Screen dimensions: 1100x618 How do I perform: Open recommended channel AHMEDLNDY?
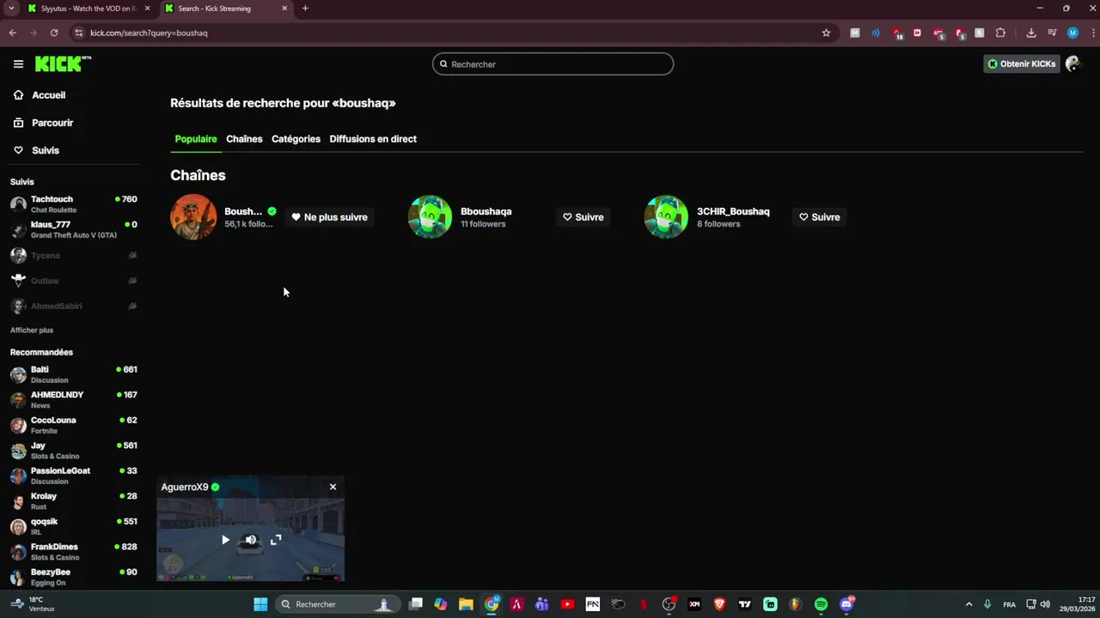click(x=73, y=400)
